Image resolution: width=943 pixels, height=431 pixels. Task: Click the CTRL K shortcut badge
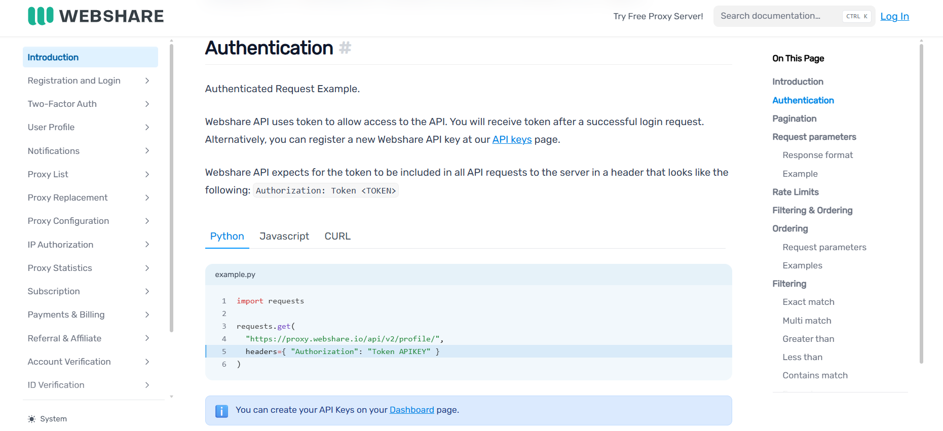click(856, 16)
